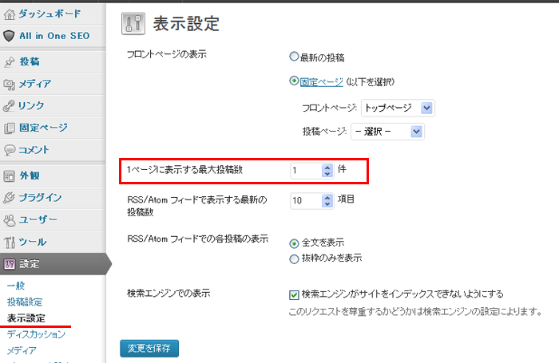Select the 抜粋のみを表示 radio button
Viewport: 559px width, 363px height.
pyautogui.click(x=294, y=258)
